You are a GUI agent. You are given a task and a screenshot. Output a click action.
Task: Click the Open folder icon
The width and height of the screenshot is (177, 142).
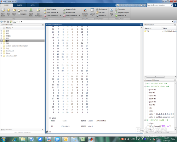click(x=14, y=10)
